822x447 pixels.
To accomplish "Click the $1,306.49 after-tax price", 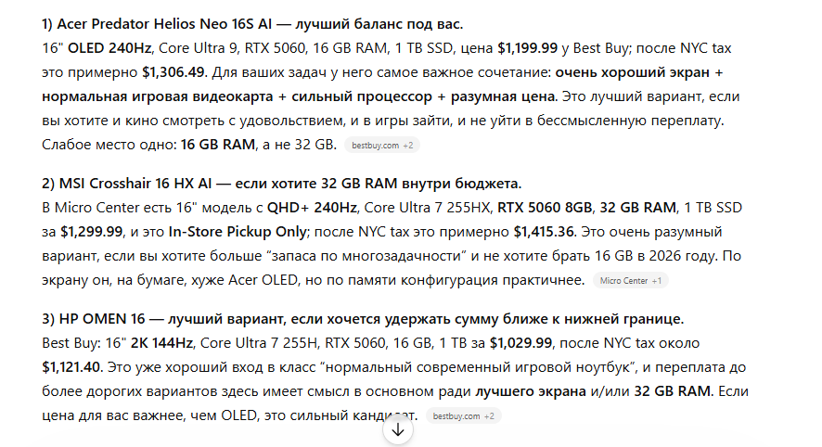I will tap(176, 71).
